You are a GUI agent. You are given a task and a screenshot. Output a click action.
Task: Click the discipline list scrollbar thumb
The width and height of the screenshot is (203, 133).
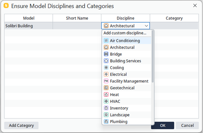(153, 57)
